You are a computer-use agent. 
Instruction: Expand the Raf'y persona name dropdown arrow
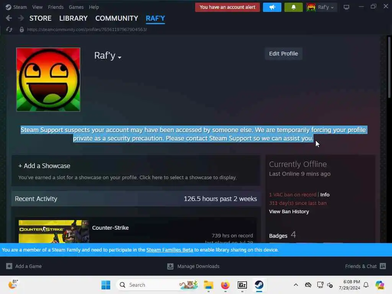[120, 57]
